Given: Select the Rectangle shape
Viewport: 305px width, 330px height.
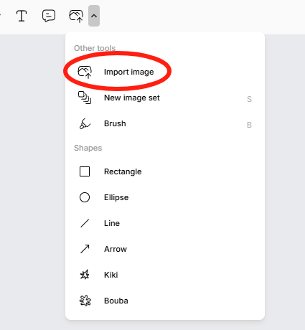Looking at the screenshot, I should (165, 171).
